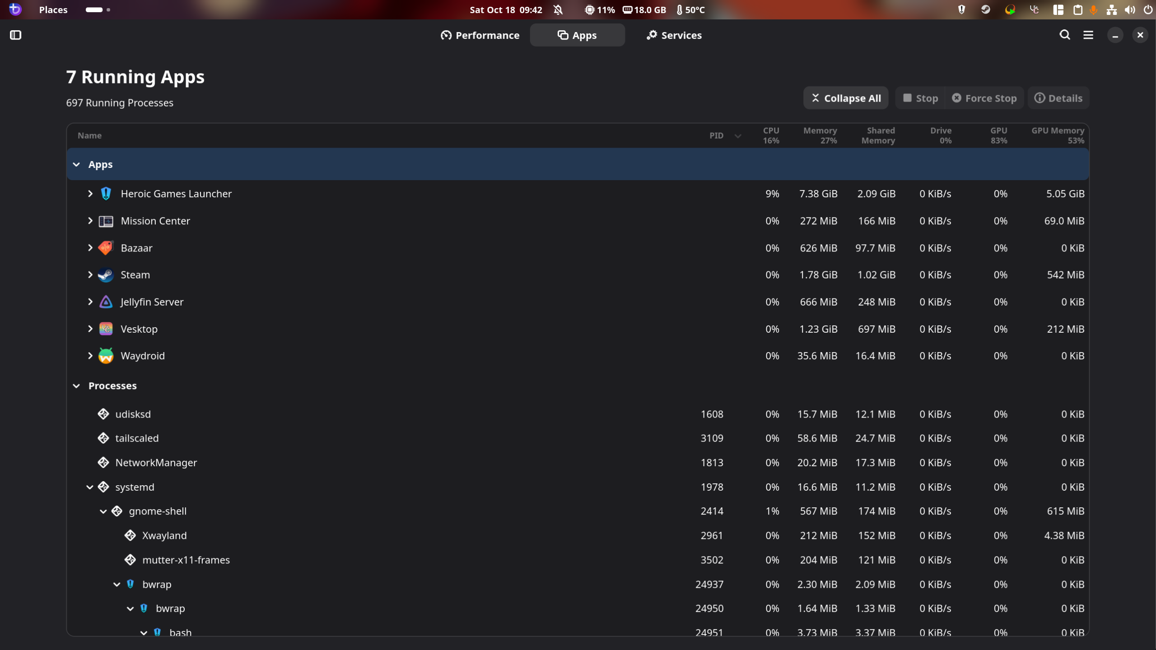This screenshot has width=1156, height=650.
Task: Click the Bazaar app icon
Action: pos(106,248)
